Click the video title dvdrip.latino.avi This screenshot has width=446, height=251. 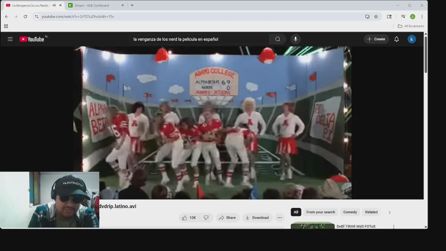click(118, 206)
